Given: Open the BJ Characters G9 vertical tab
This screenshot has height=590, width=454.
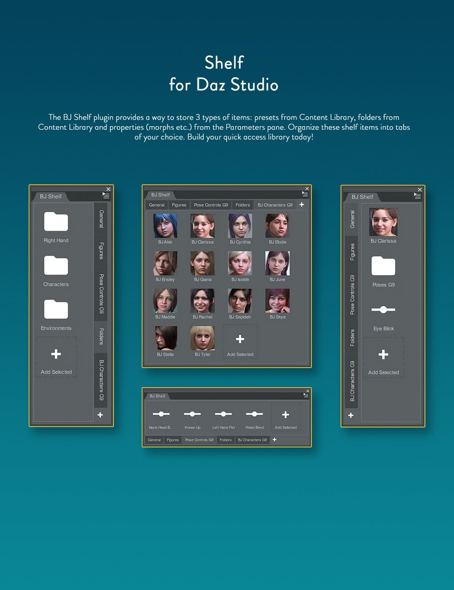Looking at the screenshot, I should pos(101,380).
